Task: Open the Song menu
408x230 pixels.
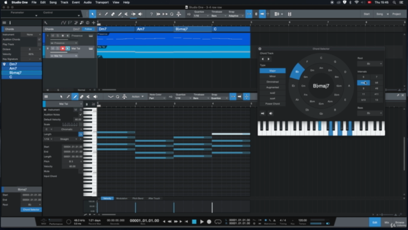Action: pos(53,3)
